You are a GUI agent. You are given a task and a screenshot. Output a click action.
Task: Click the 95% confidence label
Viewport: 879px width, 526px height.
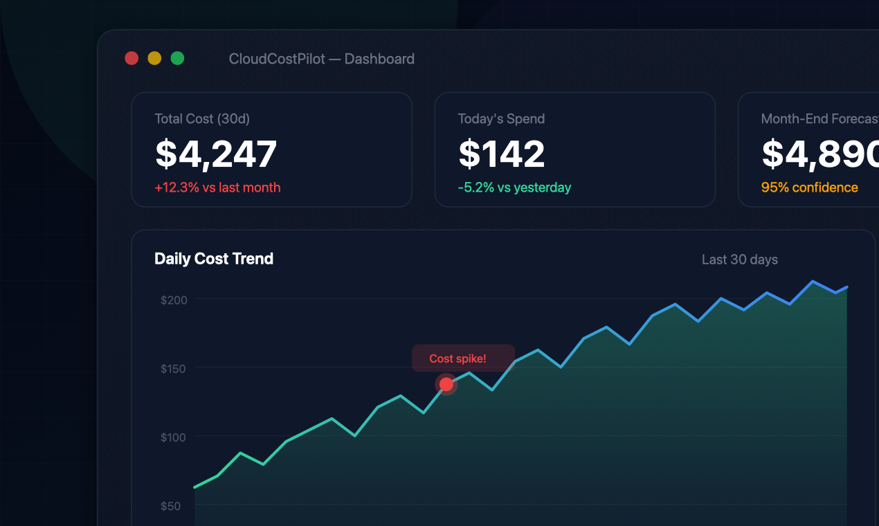point(809,188)
